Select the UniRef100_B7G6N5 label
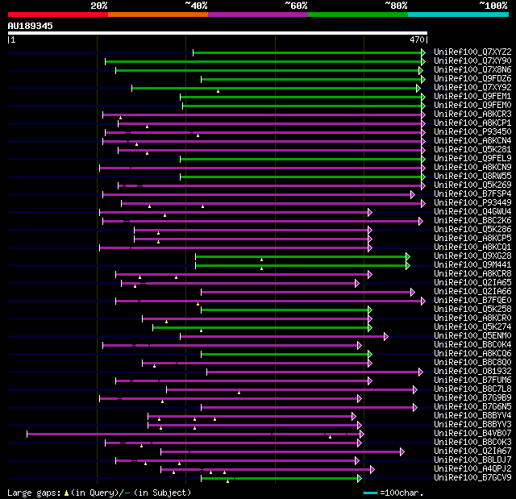 tap(472, 407)
